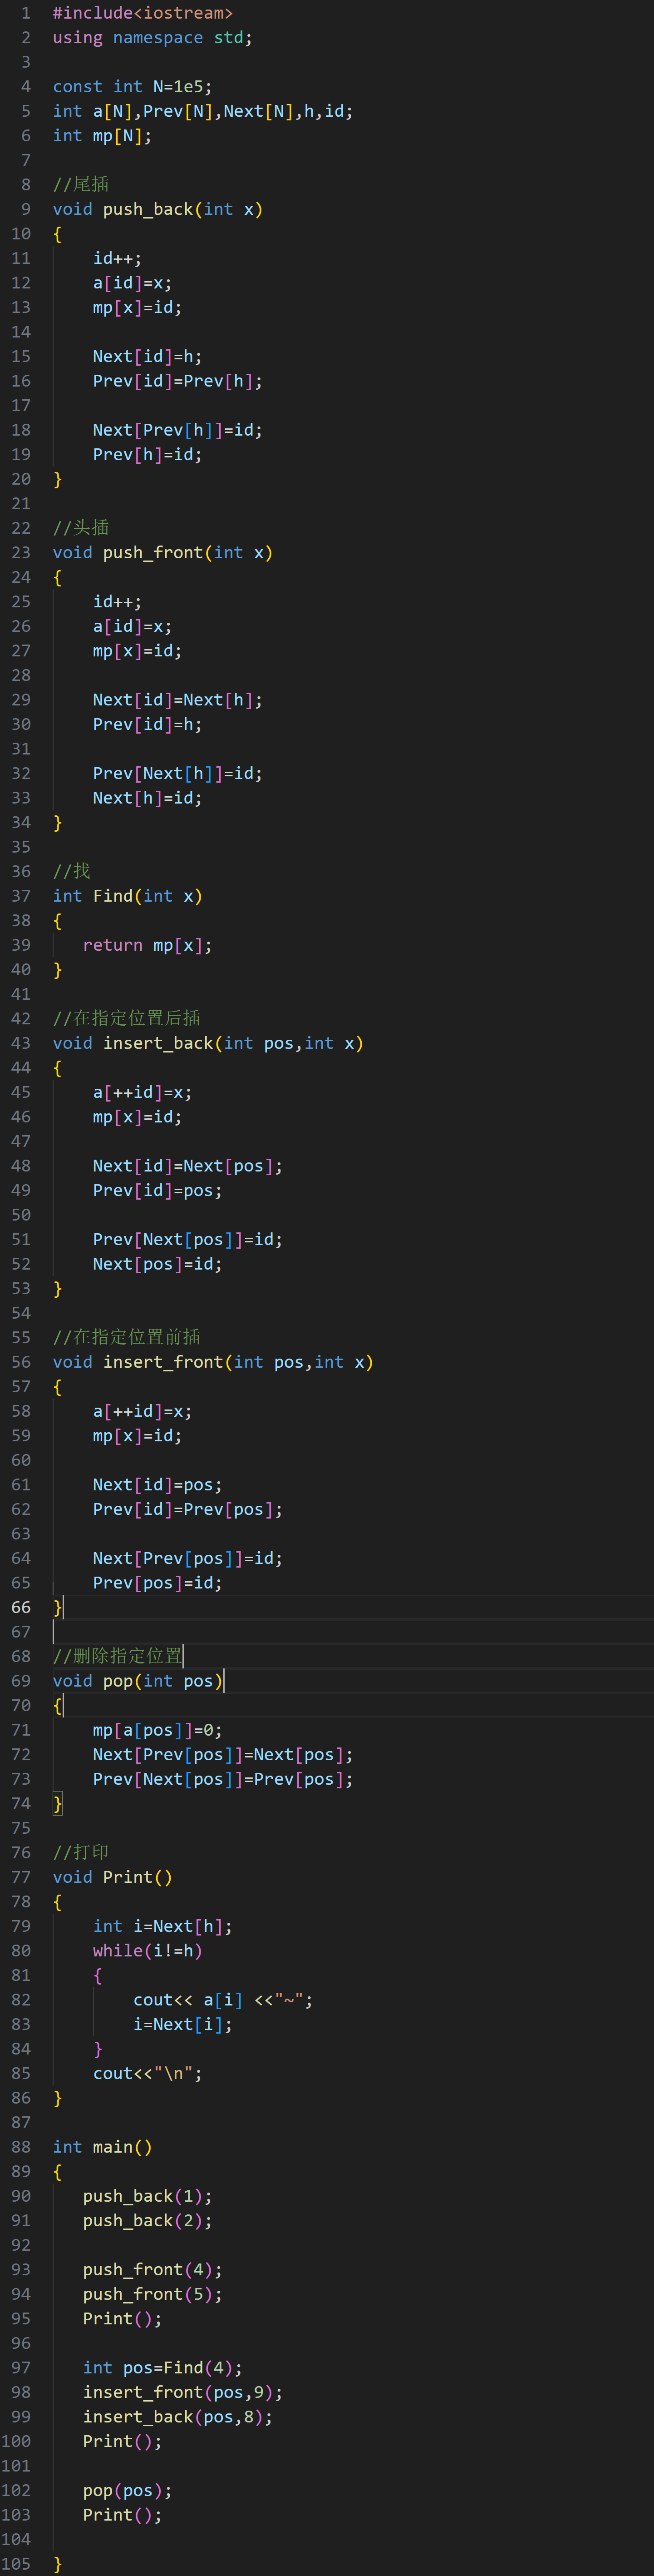The height and width of the screenshot is (2576, 654).
Task: Click the 'Prev[Next[h]]=id;' statement
Action: tap(178, 773)
